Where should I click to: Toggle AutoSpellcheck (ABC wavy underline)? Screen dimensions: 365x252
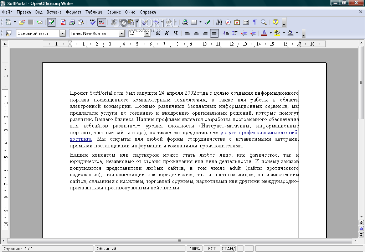[x=102, y=22]
